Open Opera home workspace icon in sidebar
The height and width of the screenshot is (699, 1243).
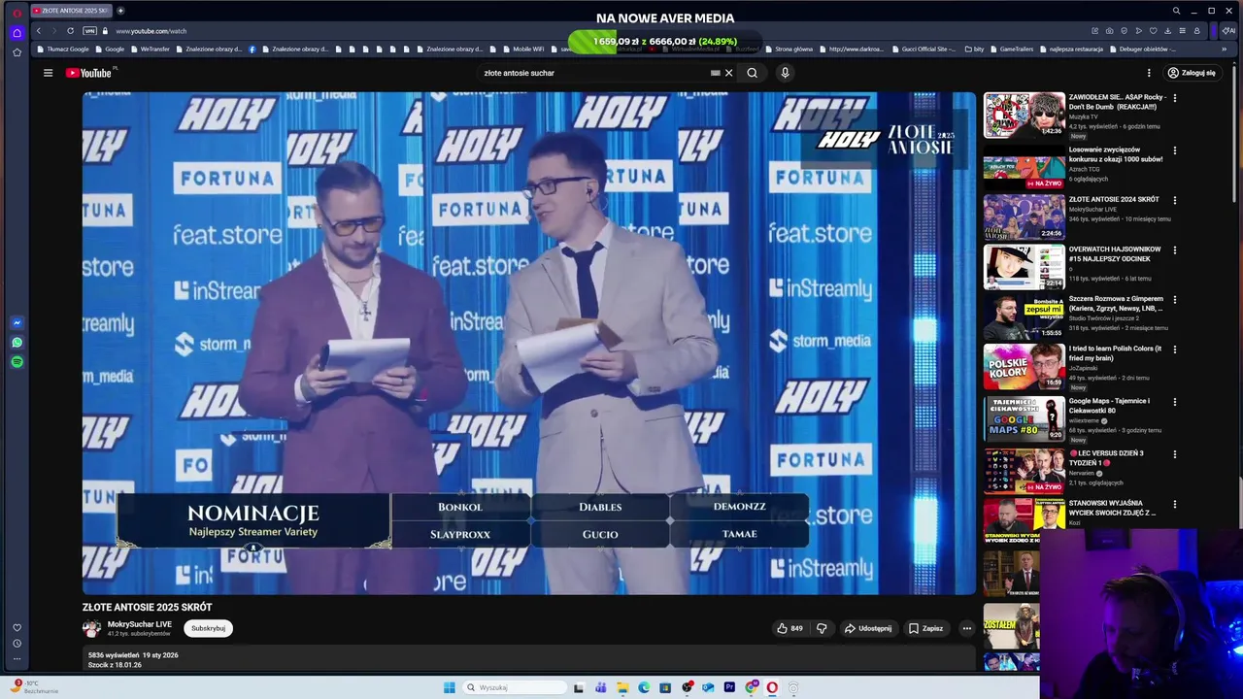(17, 32)
